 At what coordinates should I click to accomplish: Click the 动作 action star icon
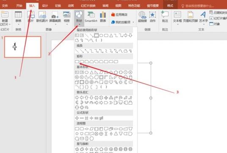pos(152,17)
